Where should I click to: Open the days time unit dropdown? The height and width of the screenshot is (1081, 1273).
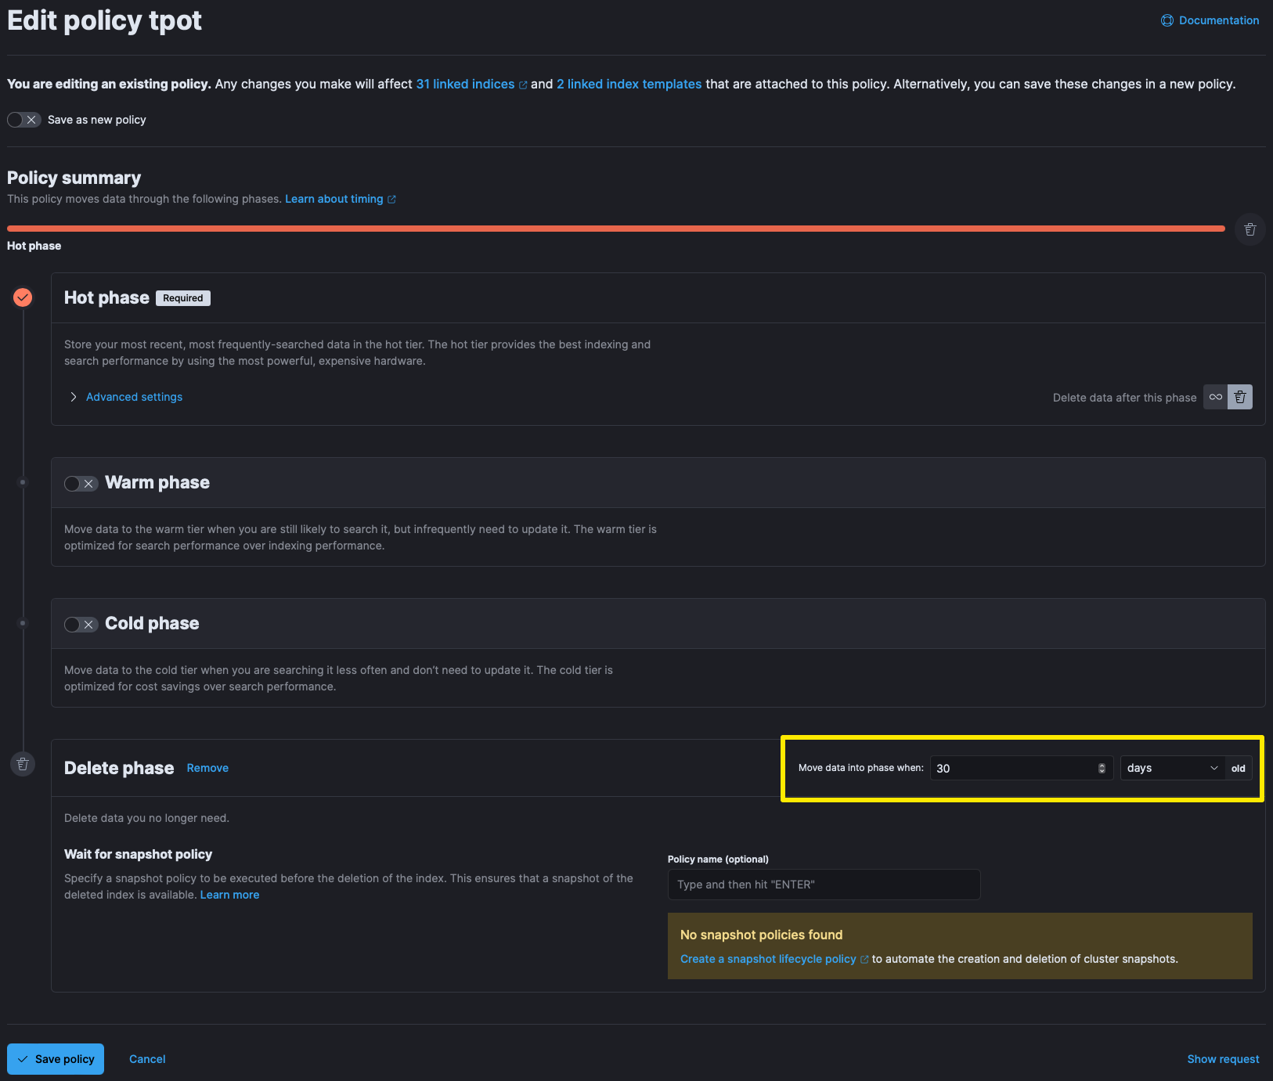click(x=1171, y=768)
